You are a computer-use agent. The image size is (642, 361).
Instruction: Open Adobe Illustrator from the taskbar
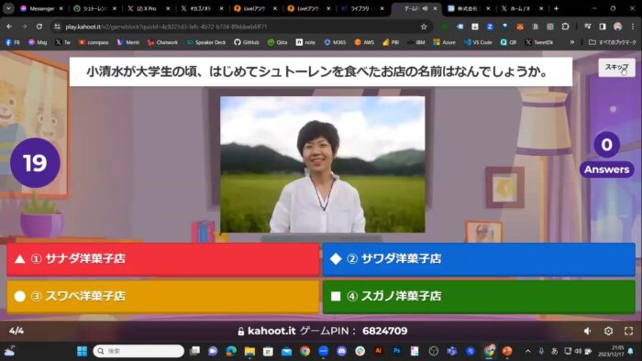(378, 351)
